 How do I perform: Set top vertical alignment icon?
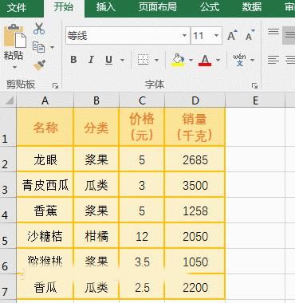(x=273, y=32)
